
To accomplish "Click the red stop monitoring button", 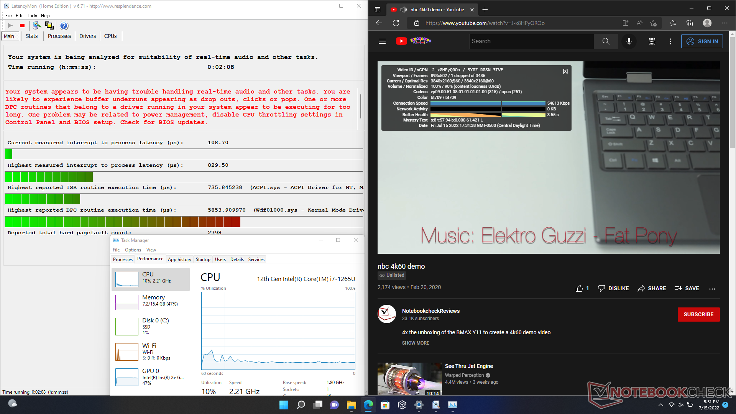I will point(22,26).
